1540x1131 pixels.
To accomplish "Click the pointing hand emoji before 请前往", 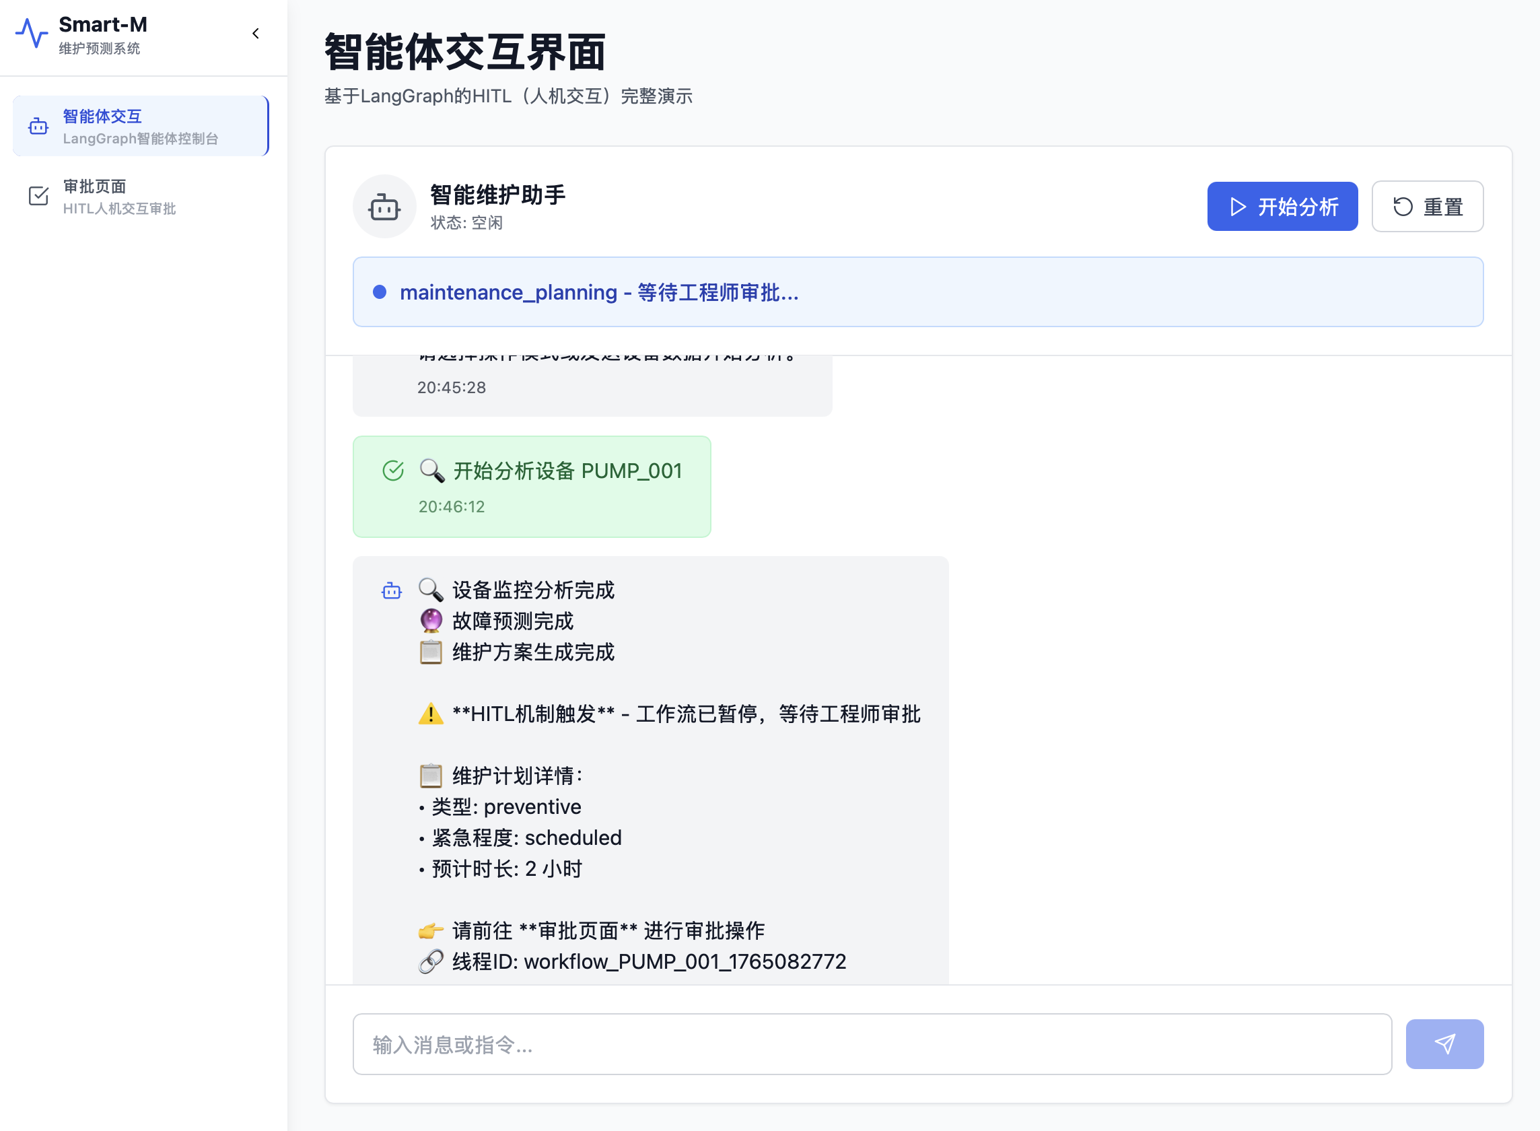I will coord(431,931).
